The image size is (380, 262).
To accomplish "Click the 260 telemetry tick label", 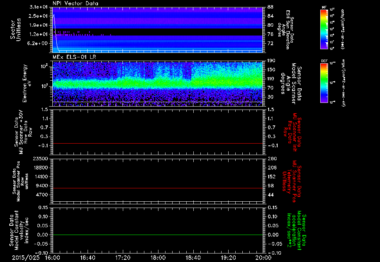I will pyautogui.click(x=272, y=158).
